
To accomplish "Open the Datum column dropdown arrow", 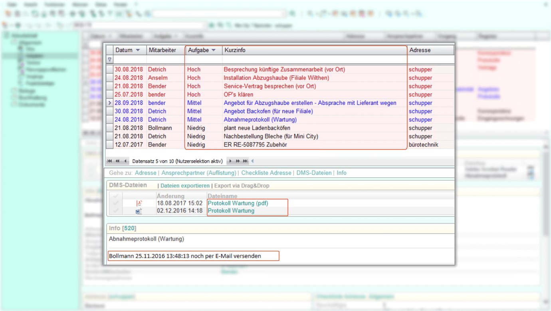I will (x=138, y=50).
